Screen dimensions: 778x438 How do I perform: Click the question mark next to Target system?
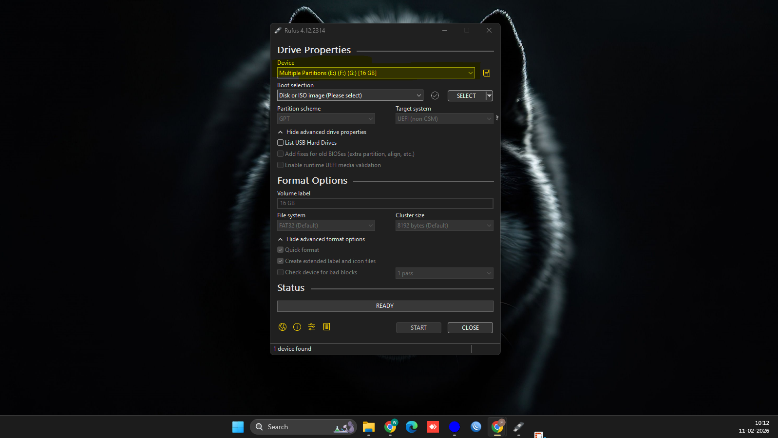(497, 118)
